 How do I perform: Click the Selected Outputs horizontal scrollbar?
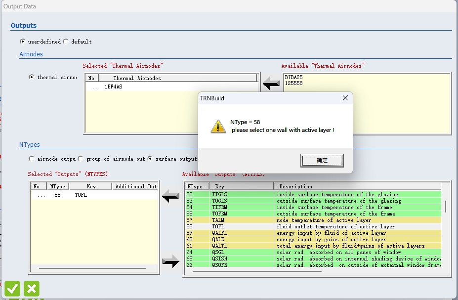pos(92,268)
